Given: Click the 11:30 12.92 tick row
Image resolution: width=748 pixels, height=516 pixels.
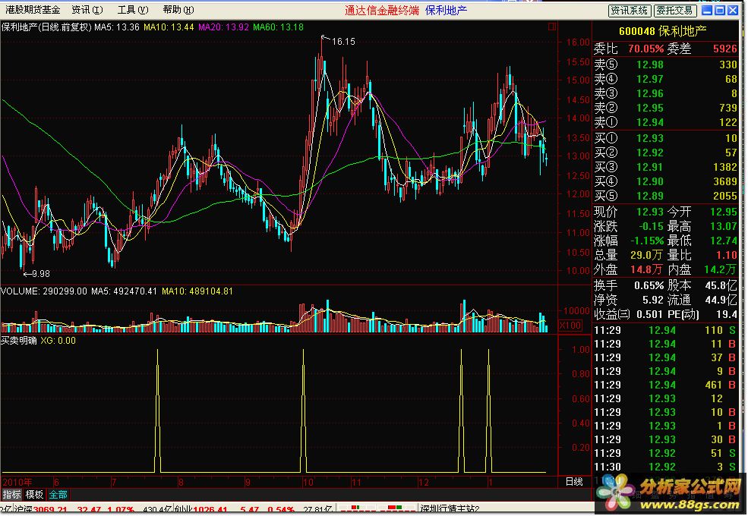Looking at the screenshot, I should pos(665,467).
